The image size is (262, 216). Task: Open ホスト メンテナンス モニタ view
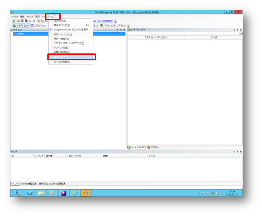pyautogui.click(x=113, y=25)
